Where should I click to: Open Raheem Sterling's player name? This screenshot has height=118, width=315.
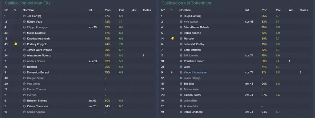tap(37, 101)
